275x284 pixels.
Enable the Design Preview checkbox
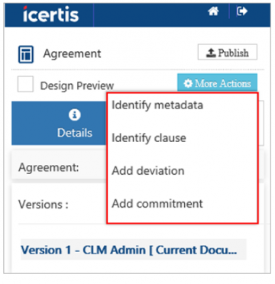coord(25,84)
